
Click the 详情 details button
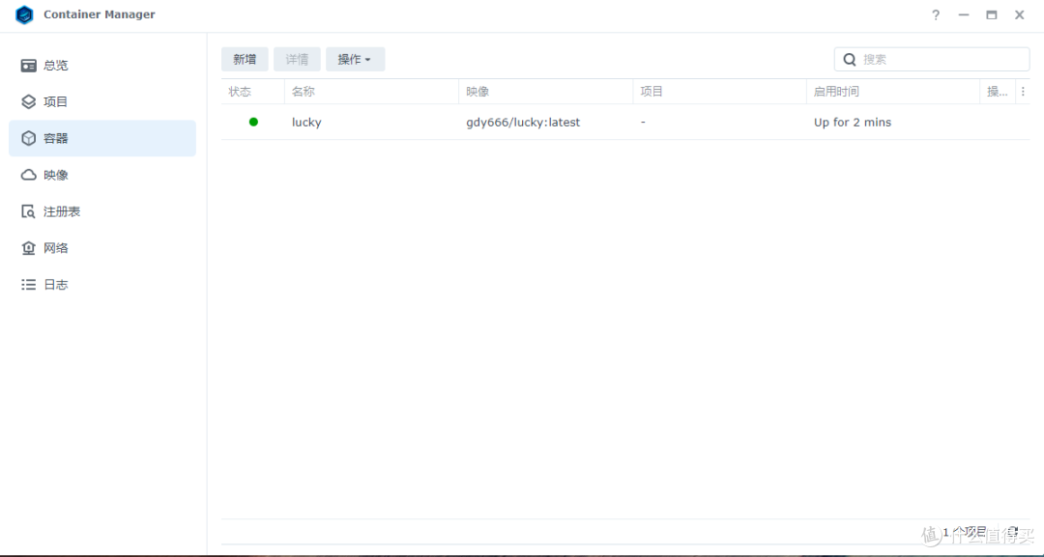tap(297, 59)
